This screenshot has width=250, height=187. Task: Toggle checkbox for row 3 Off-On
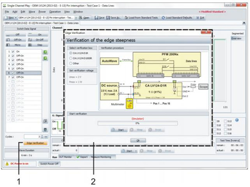pos(13,60)
